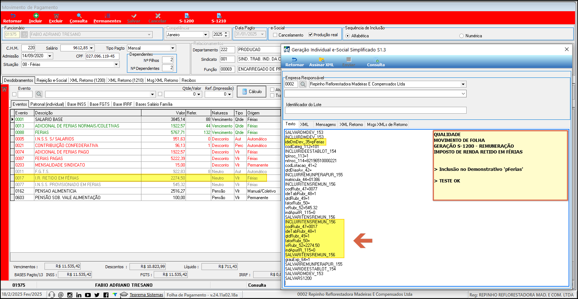578x299 pixels.
Task: Click the Descrição column header
Action: tap(88, 113)
